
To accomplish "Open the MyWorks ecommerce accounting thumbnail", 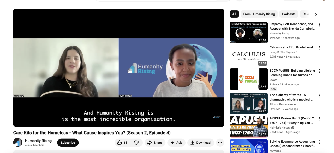I will click(249, 146).
